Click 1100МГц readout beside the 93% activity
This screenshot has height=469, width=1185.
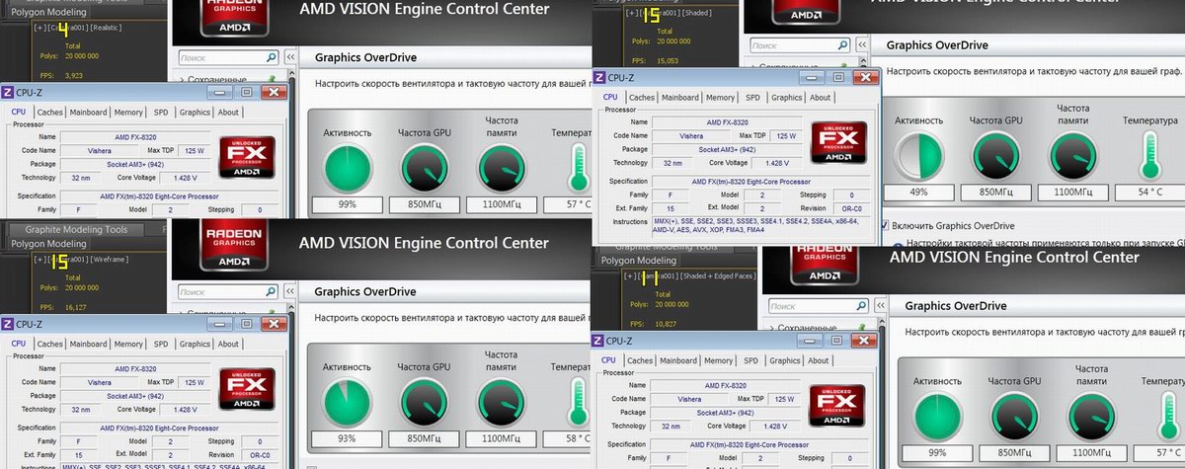point(502,440)
